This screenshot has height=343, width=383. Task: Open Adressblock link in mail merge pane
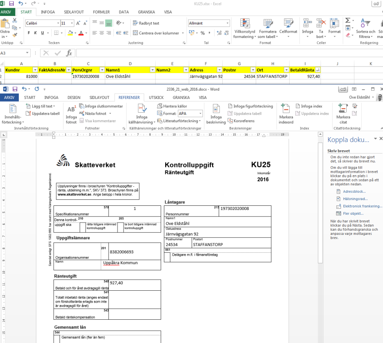354,192
